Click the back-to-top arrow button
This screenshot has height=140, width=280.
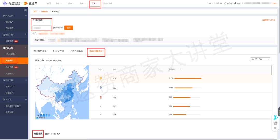[275, 128]
